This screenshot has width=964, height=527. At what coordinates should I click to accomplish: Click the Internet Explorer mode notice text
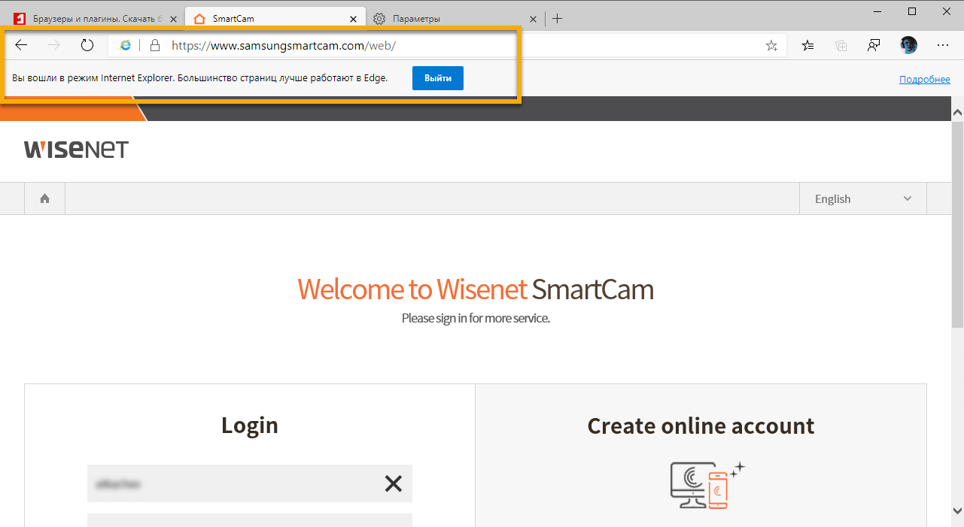(199, 78)
